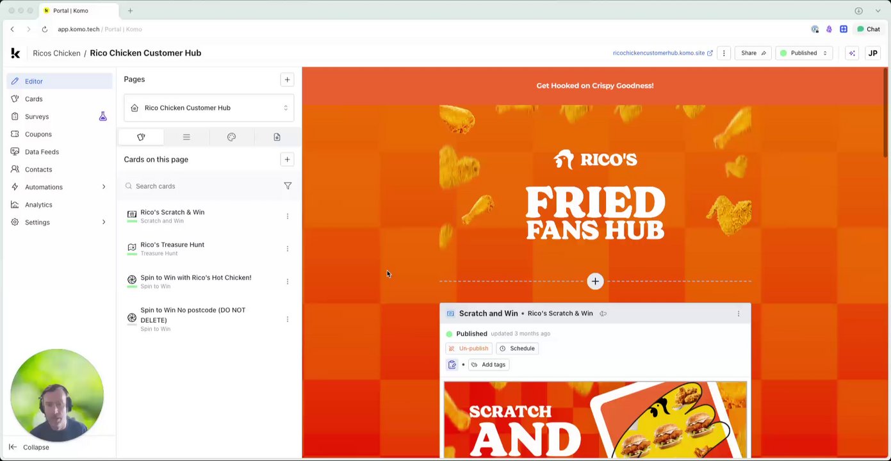This screenshot has width=891, height=461.
Task: Click the Fried Fans Hub hero banner
Action: (595, 186)
